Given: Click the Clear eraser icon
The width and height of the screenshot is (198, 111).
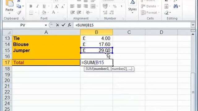Looking at the screenshot, I should click(166, 13).
